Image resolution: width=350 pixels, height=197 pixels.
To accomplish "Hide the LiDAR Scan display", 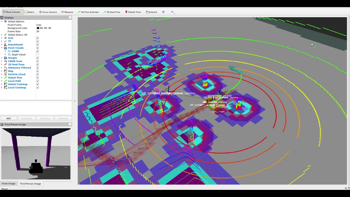I will (x=37, y=61).
